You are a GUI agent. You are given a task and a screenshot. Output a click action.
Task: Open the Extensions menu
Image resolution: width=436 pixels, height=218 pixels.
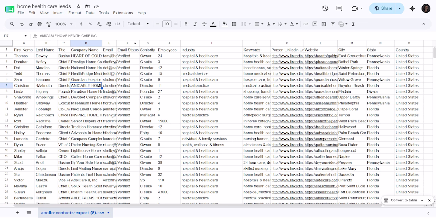pyautogui.click(x=123, y=13)
